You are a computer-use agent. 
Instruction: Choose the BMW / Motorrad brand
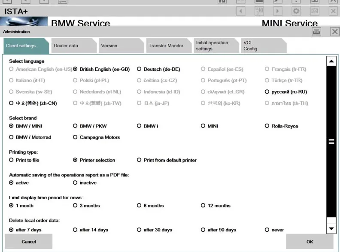coord(30,137)
